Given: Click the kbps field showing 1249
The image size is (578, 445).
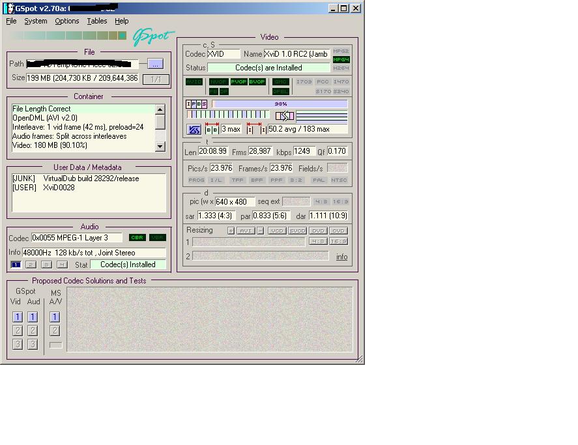Looking at the screenshot, I should click(304, 151).
